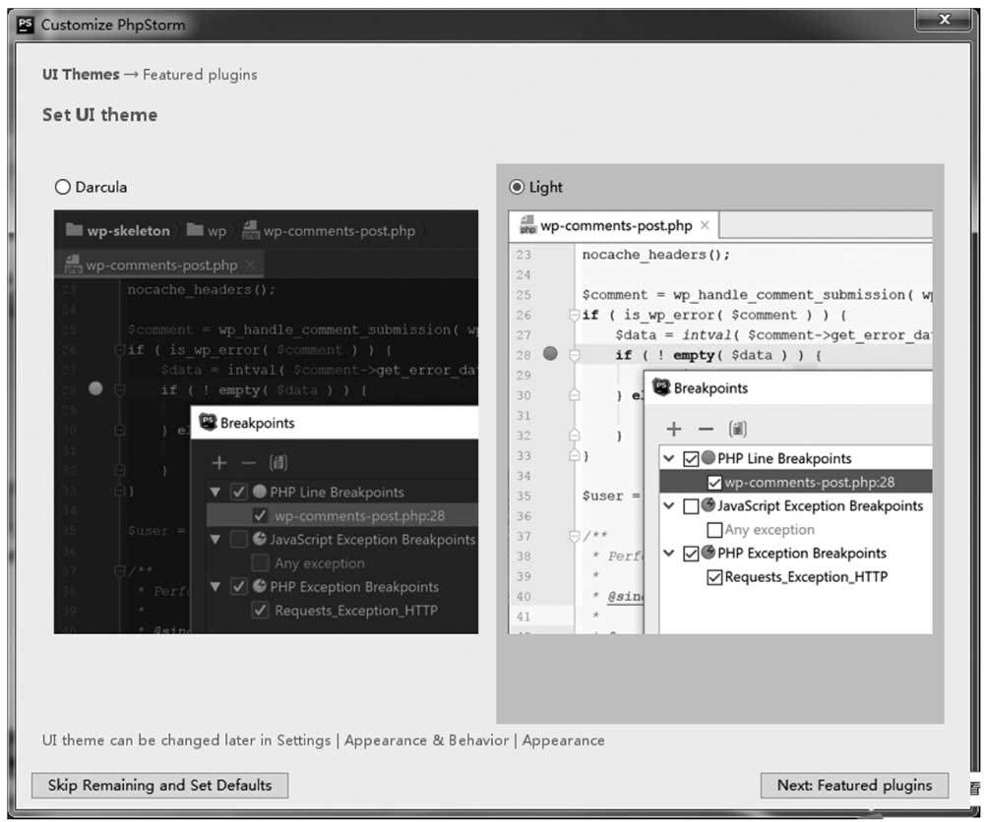Viewport: 984px width, 822px height.
Task: Click remove breakpoint minus in Darcula preview
Action: point(249,463)
